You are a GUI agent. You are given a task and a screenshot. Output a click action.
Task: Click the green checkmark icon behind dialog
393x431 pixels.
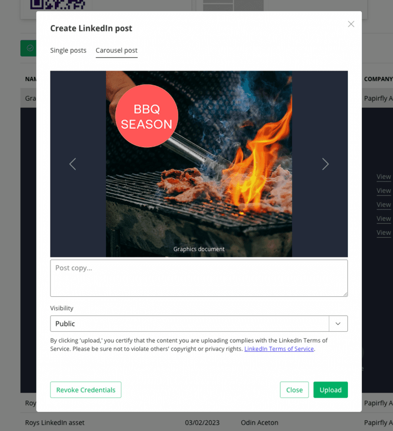pyautogui.click(x=30, y=48)
